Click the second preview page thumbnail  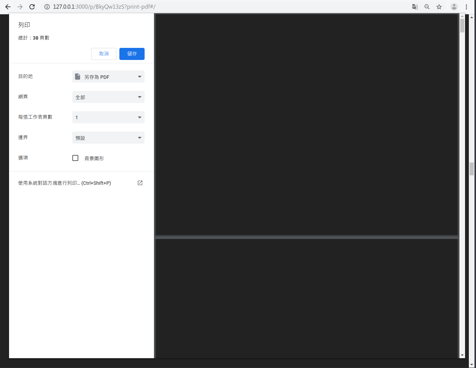[x=307, y=299]
